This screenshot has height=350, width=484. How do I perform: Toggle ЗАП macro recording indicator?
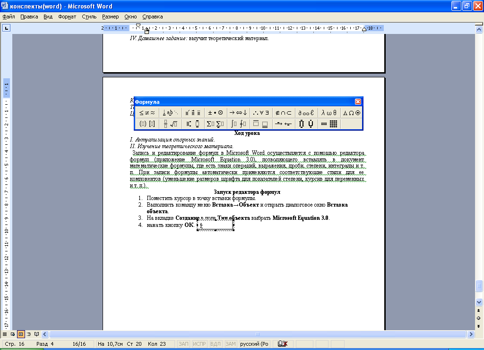[x=184, y=344]
